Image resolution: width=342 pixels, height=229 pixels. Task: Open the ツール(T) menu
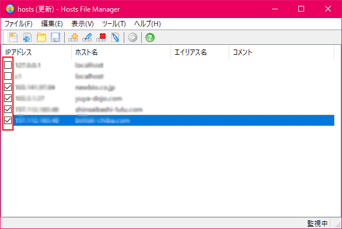[x=114, y=23]
